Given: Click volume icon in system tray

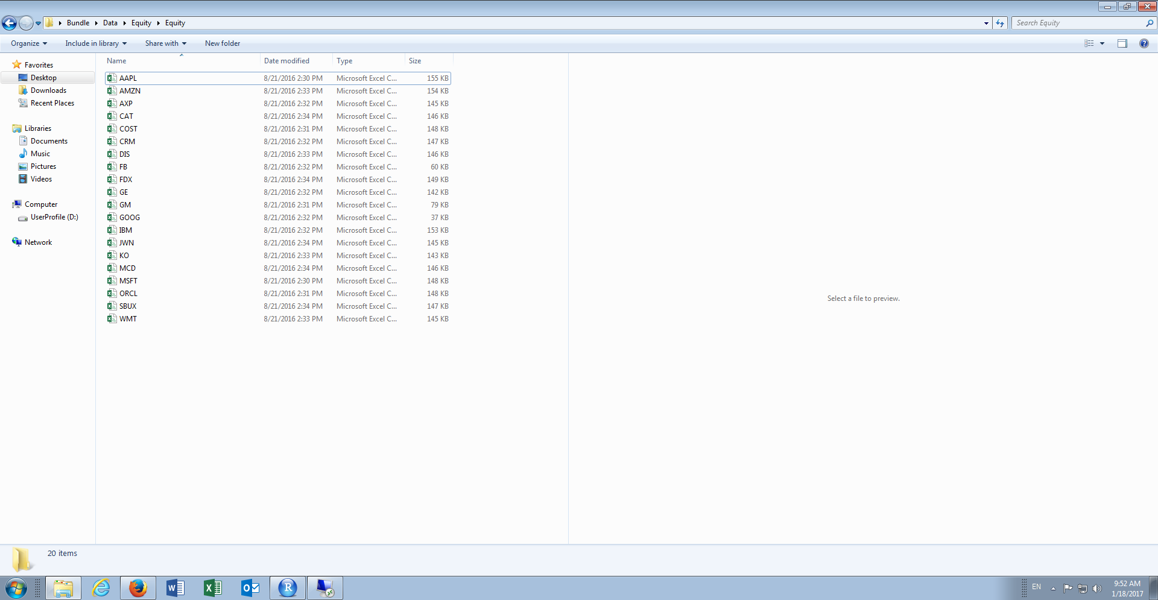Looking at the screenshot, I should coord(1096,589).
